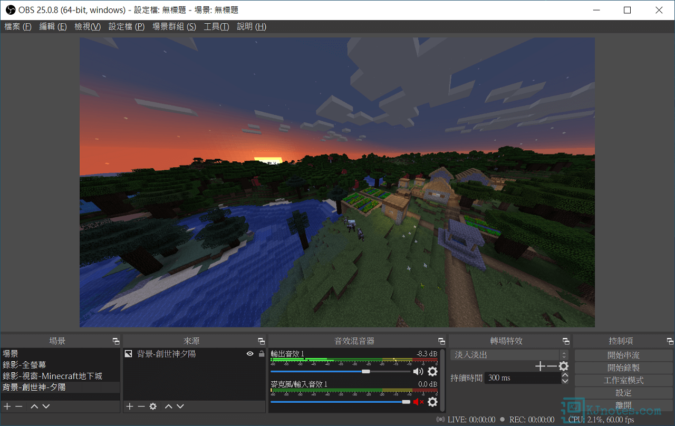Screen dimensions: 675x426
Task: Undock the 場景 panel
Action: pos(115,342)
